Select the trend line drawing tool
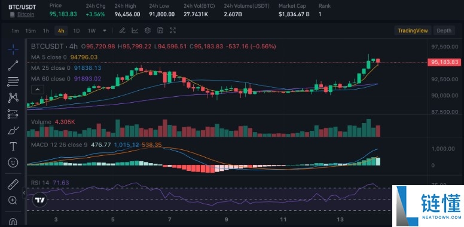This screenshot has height=227, width=464. (13, 65)
